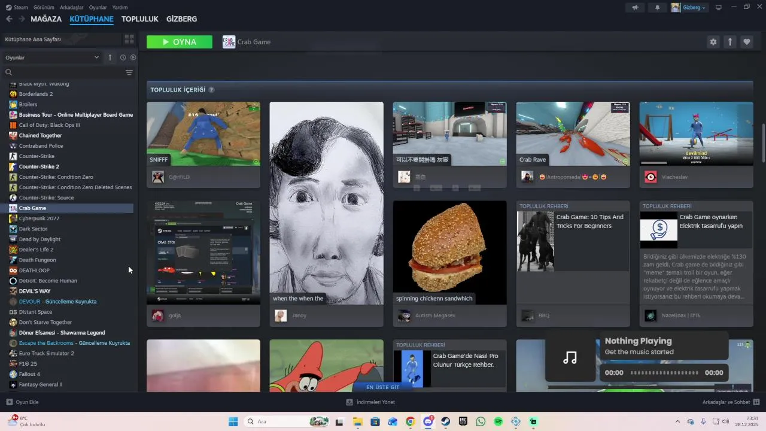Open the SNIFFF screenshot thumbnail
Image resolution: width=766 pixels, height=431 pixels.
tap(203, 133)
